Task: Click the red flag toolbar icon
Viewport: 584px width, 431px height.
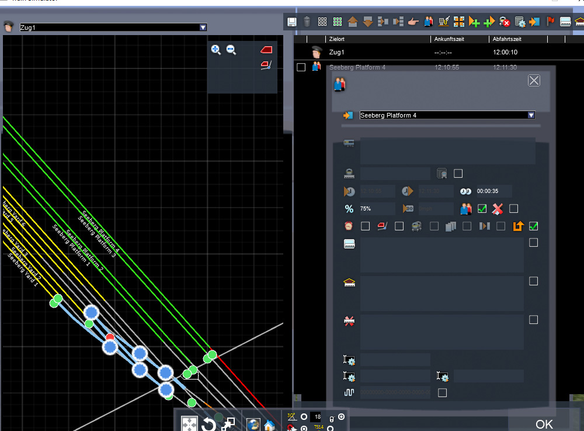Action: coord(551,22)
